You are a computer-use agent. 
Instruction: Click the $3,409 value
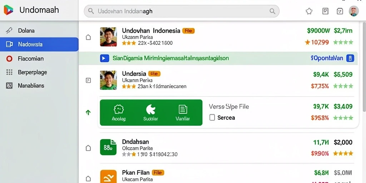(343, 107)
